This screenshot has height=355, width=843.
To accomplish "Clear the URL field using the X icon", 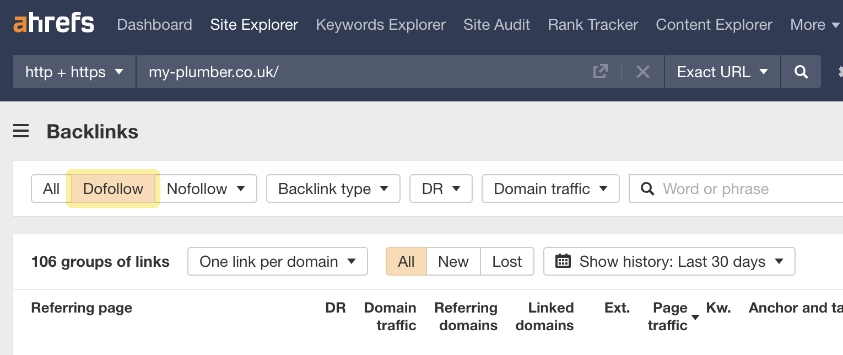I will (642, 72).
